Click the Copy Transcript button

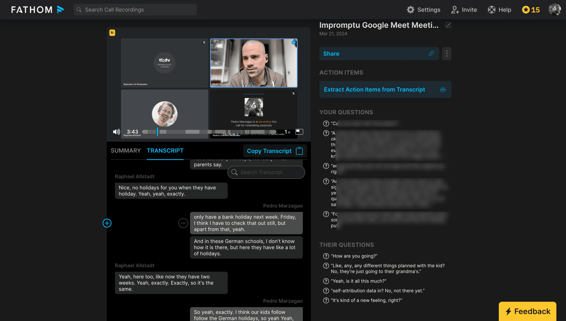[275, 151]
